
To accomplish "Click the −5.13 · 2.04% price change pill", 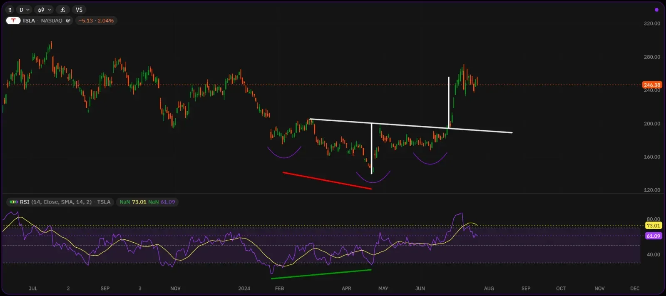I will (96, 20).
